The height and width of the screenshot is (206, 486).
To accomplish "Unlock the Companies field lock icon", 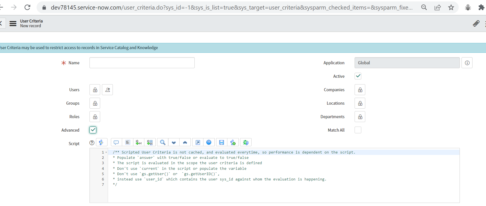I will pyautogui.click(x=360, y=90).
